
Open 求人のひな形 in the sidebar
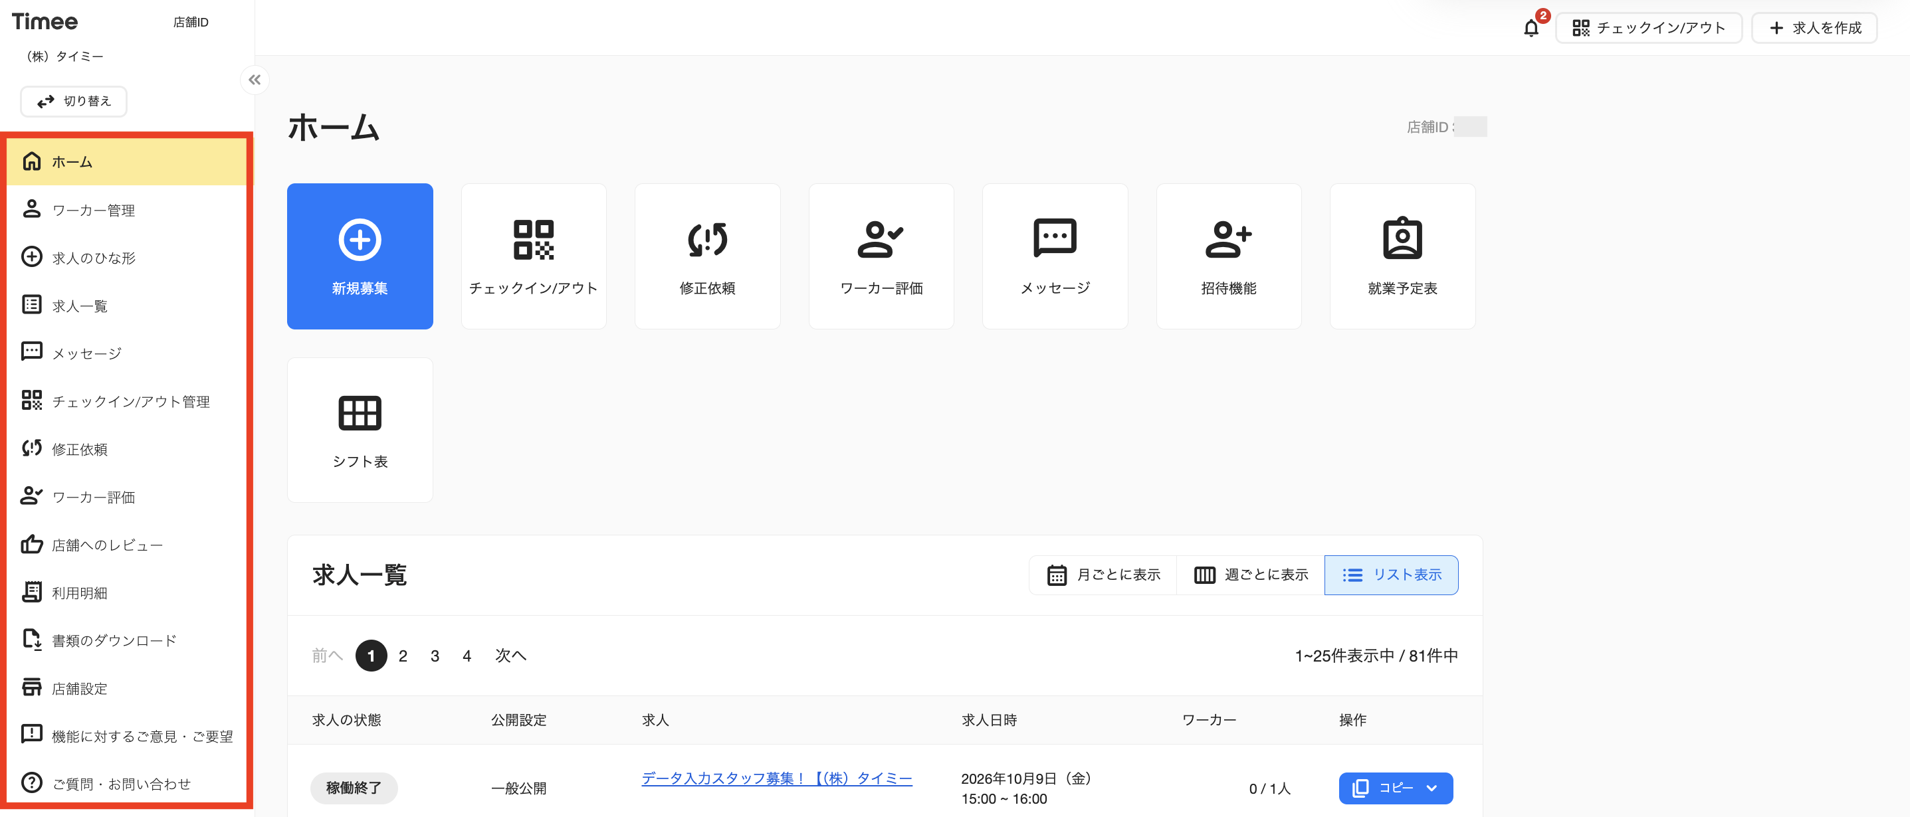(127, 257)
